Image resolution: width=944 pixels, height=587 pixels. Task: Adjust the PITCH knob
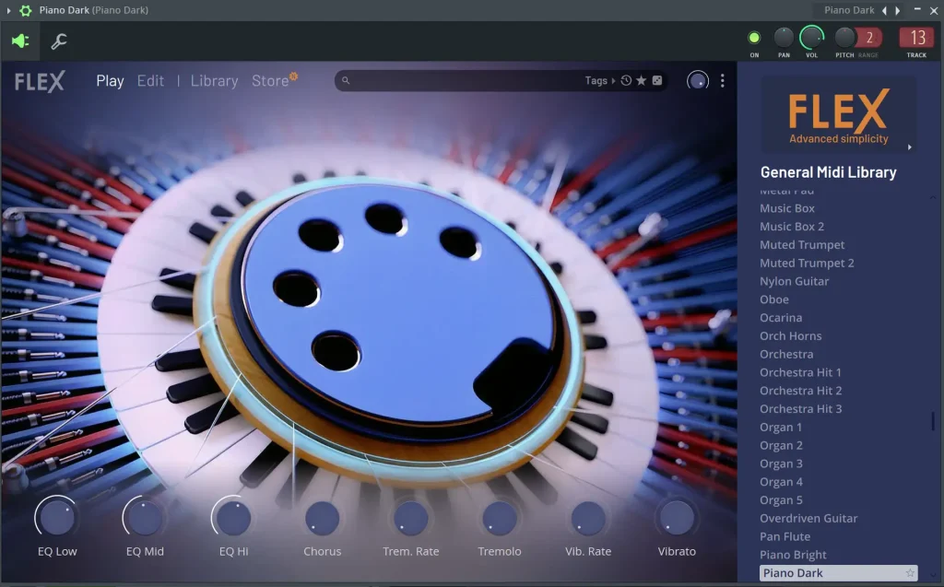[x=844, y=38]
